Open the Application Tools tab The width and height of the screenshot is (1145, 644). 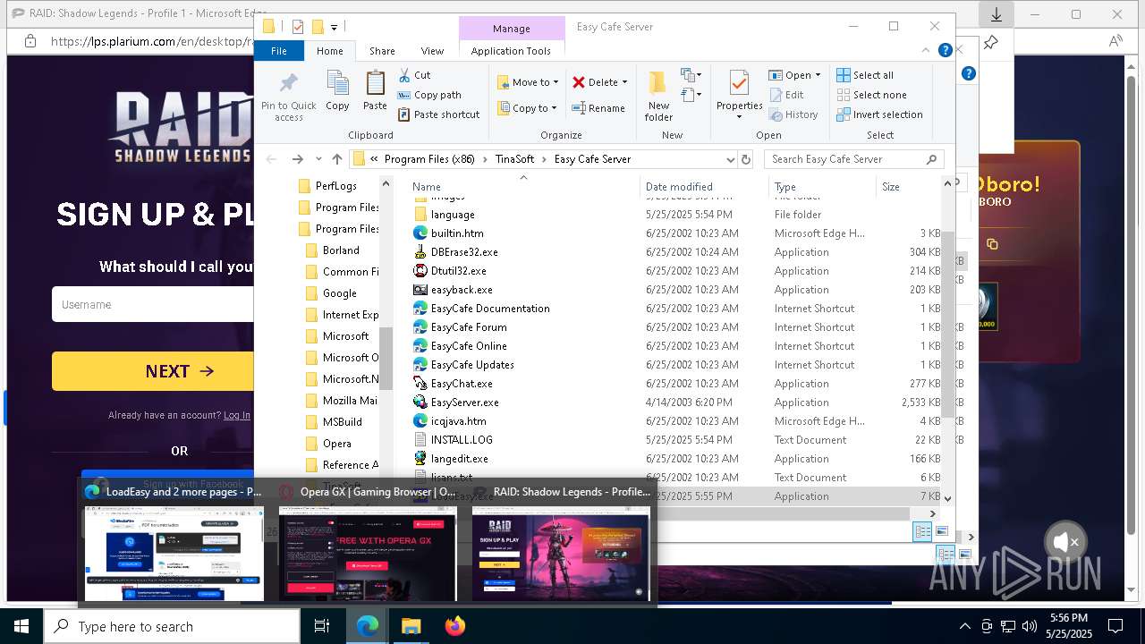tap(511, 51)
